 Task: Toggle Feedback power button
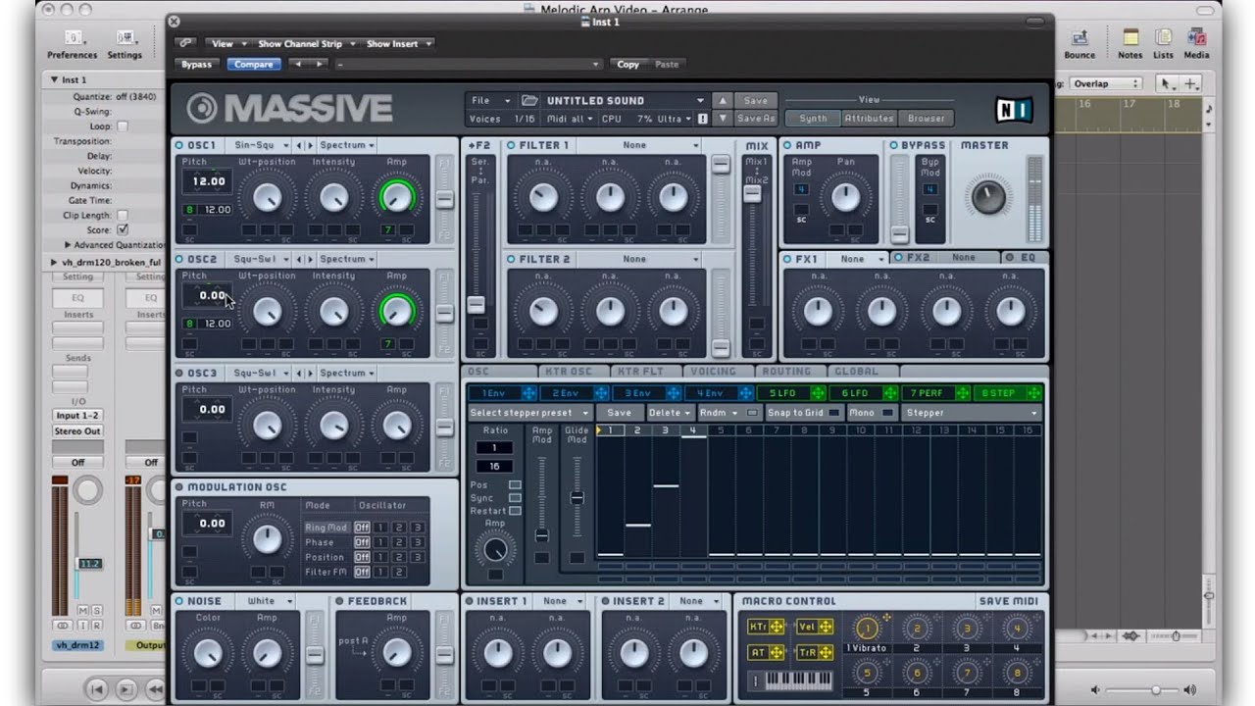[x=340, y=601]
